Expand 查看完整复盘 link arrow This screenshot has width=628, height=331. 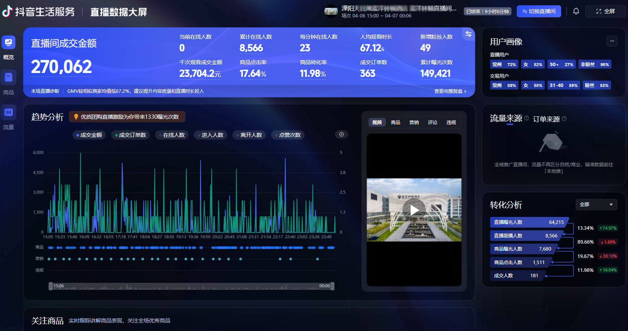(x=465, y=91)
